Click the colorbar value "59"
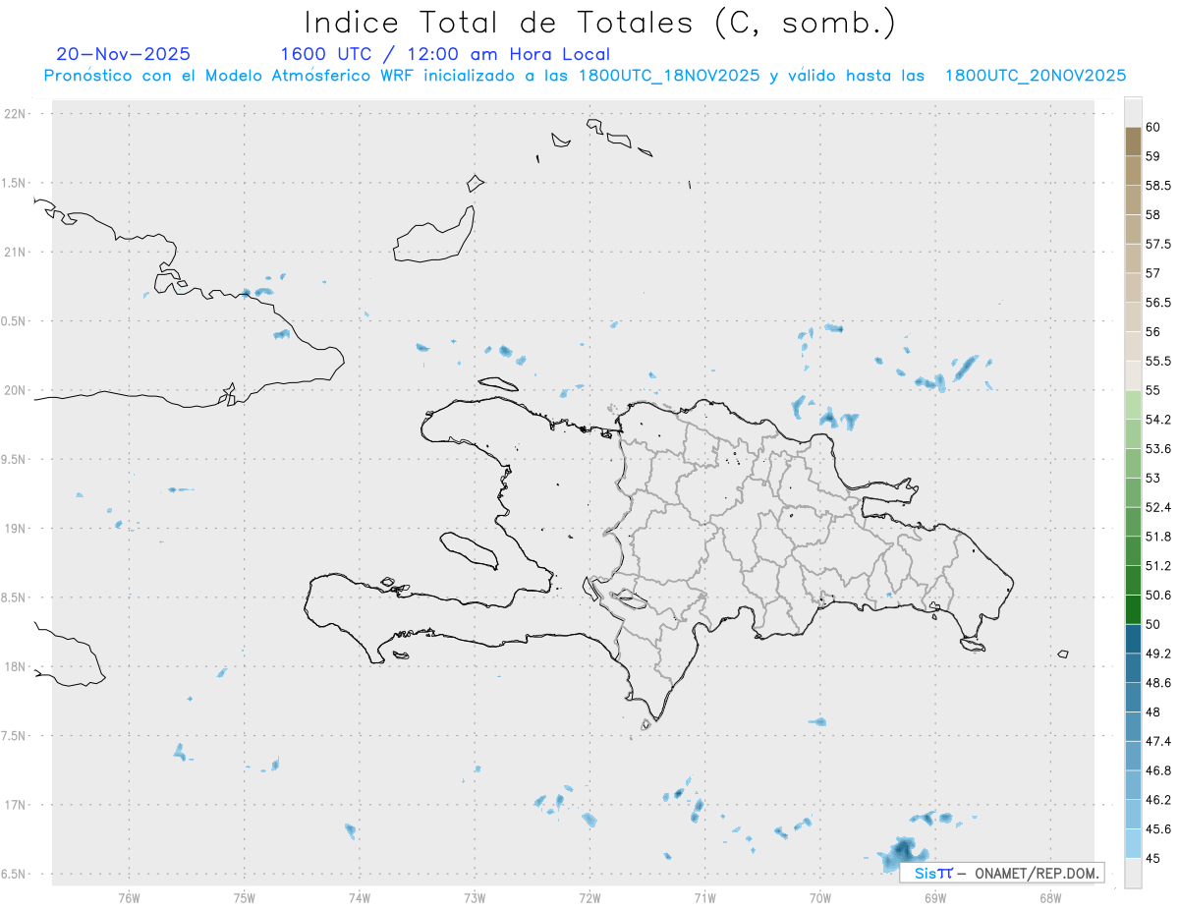Viewport: 1179px width, 911px height. (1152, 156)
